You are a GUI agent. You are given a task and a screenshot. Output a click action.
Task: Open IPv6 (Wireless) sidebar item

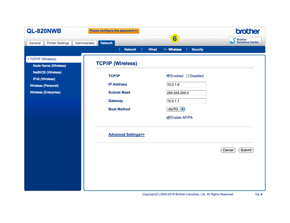tap(44, 79)
